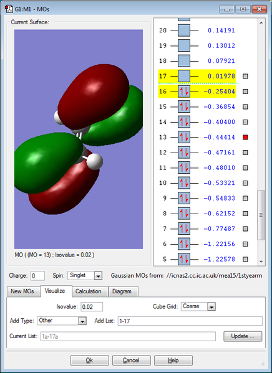Select electron-pair box of orbital 8
Viewport: 272px width, 373px height.
(184, 213)
